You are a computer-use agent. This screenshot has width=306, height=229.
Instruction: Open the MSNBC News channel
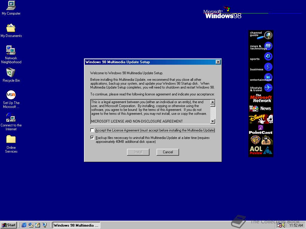(x=261, y=109)
